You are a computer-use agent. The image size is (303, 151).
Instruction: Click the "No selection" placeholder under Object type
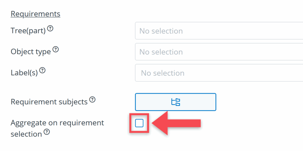pyautogui.click(x=161, y=52)
